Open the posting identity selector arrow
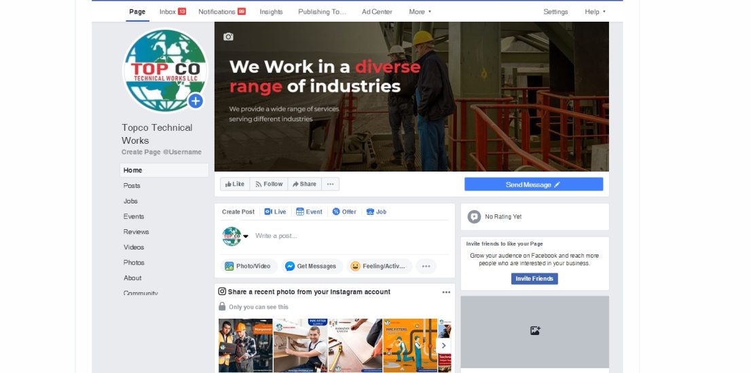Screen dimensions: 751x373 tap(246, 236)
